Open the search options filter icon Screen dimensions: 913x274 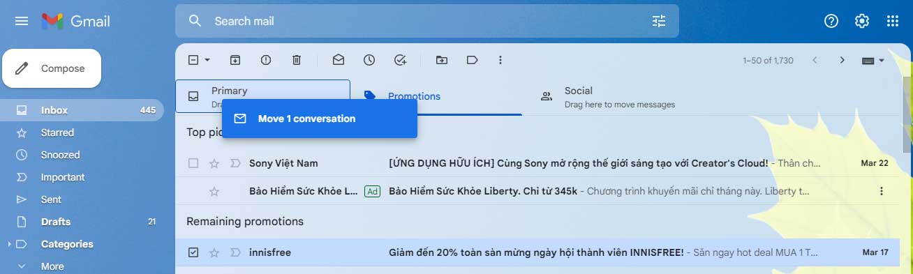pyautogui.click(x=659, y=21)
